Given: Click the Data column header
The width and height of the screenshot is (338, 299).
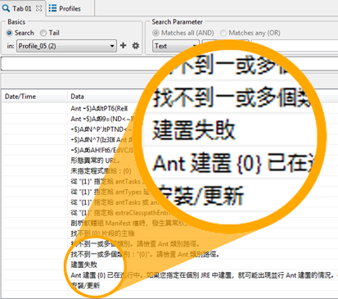Looking at the screenshot, I should tap(77, 97).
